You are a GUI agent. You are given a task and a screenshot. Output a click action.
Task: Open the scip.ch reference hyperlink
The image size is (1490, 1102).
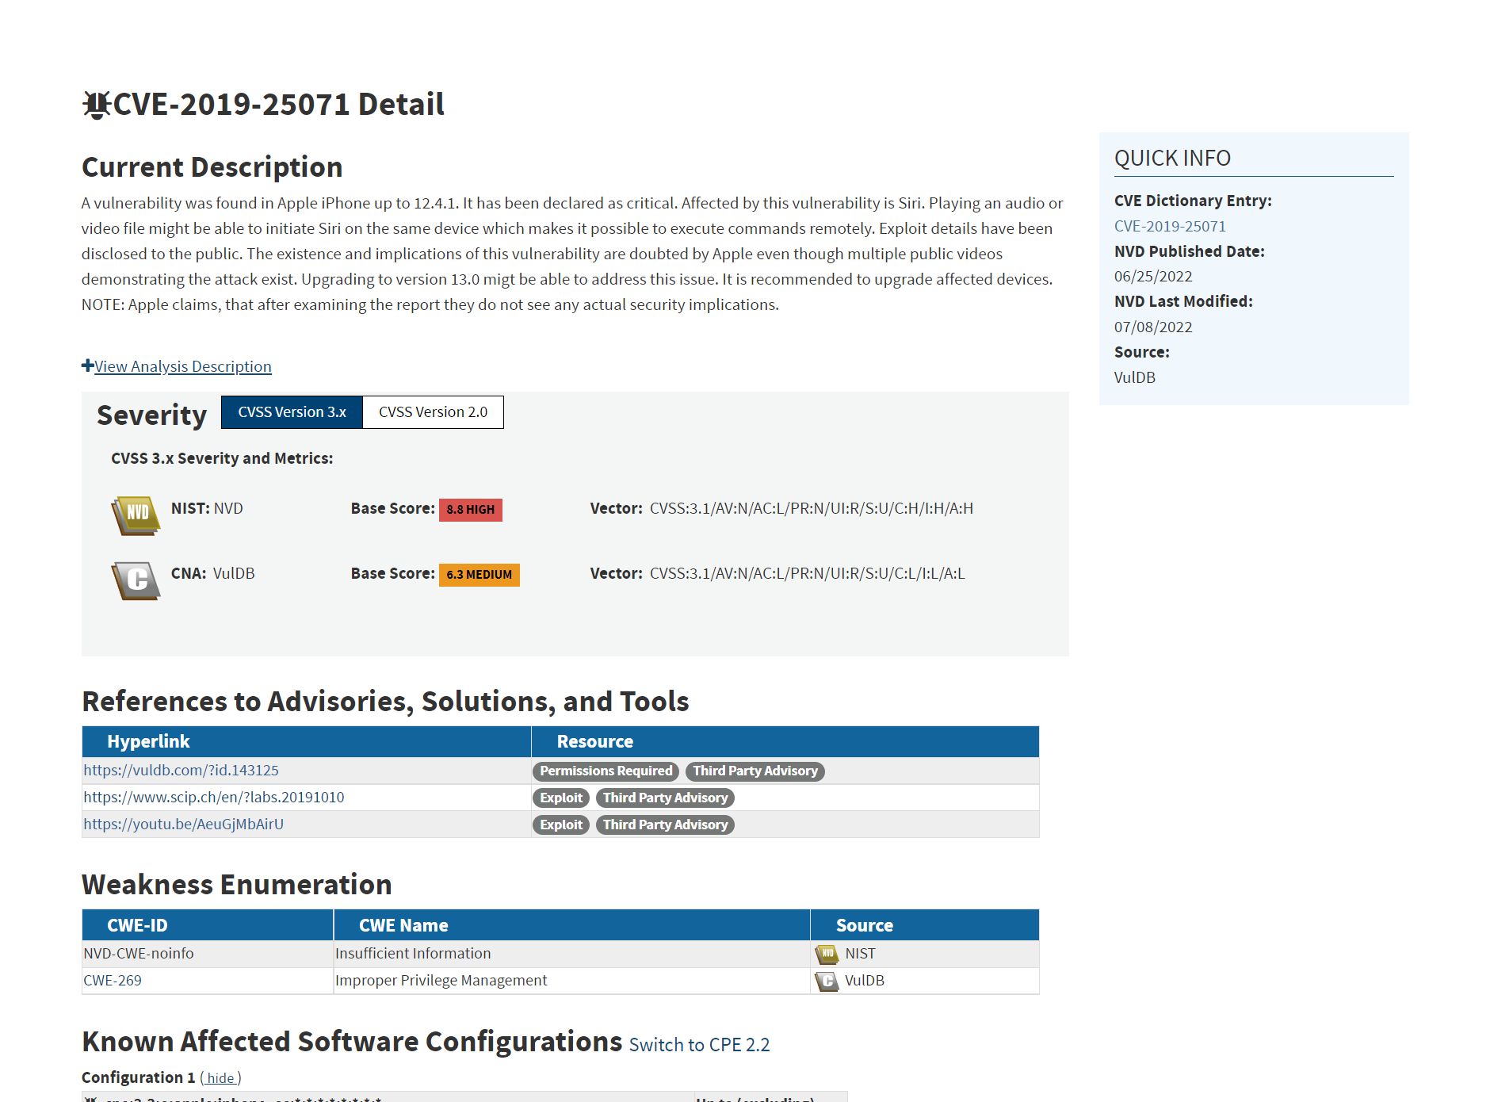[214, 797]
